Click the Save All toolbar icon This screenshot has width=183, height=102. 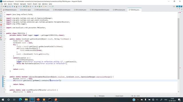pyautogui.click(x=10, y=7)
